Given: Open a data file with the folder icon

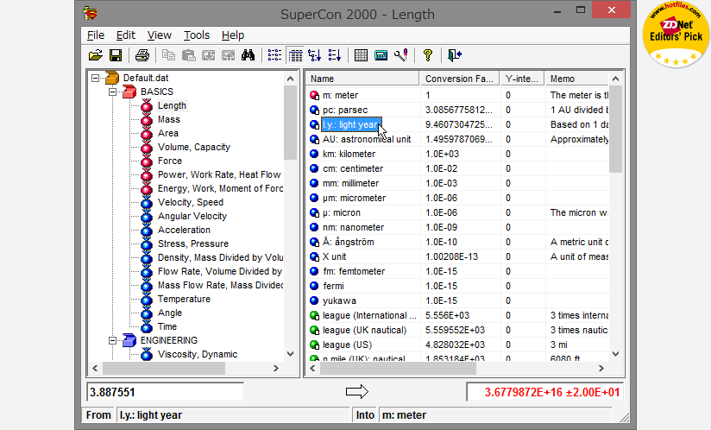Looking at the screenshot, I should tap(95, 55).
